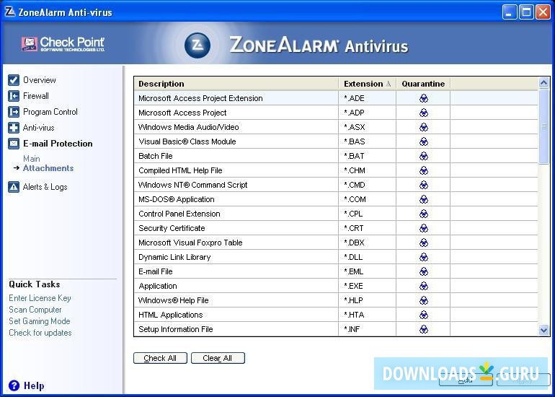The width and height of the screenshot is (555, 397).
Task: Click the Set Gaming Mode link
Action: coord(40,321)
